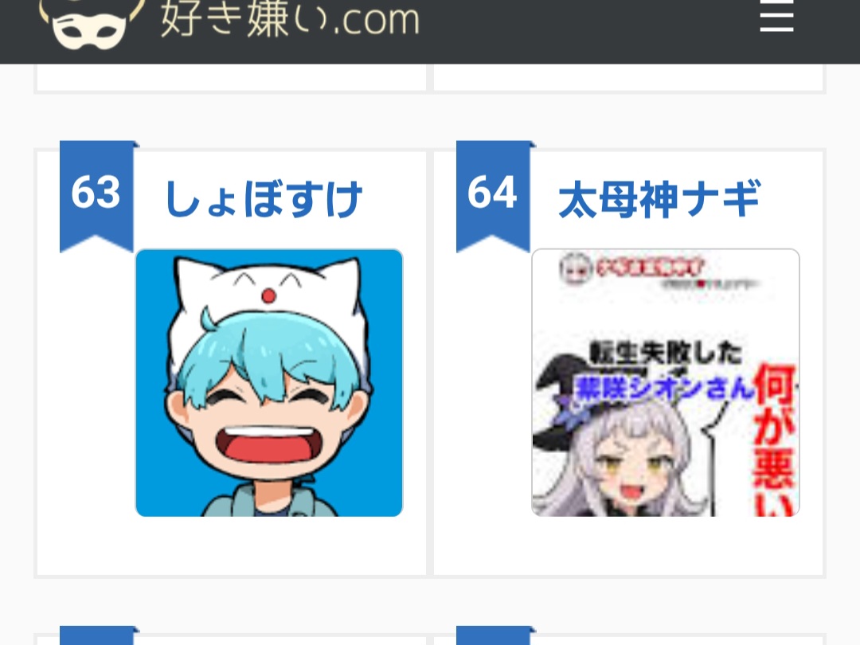Viewport: 860px width, 645px height.
Task: Go to the 好き嫌い.com site title
Action: [x=290, y=18]
